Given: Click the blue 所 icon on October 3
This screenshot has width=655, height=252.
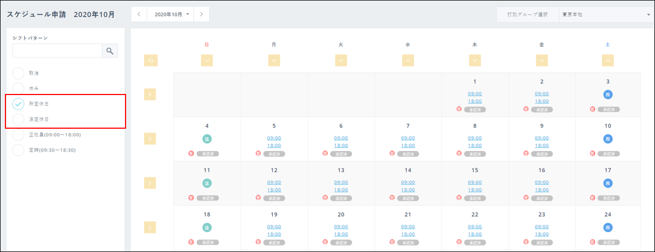Looking at the screenshot, I should [x=608, y=94].
